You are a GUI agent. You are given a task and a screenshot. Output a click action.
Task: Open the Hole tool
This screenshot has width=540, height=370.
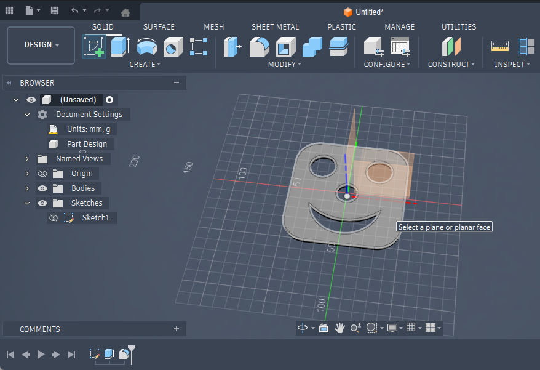[x=172, y=47]
